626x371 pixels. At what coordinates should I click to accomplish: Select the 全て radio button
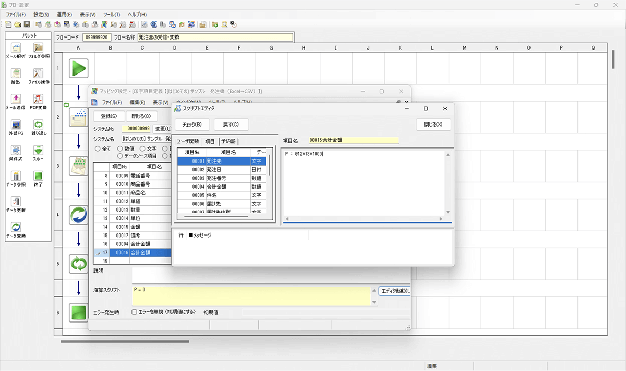coord(97,149)
